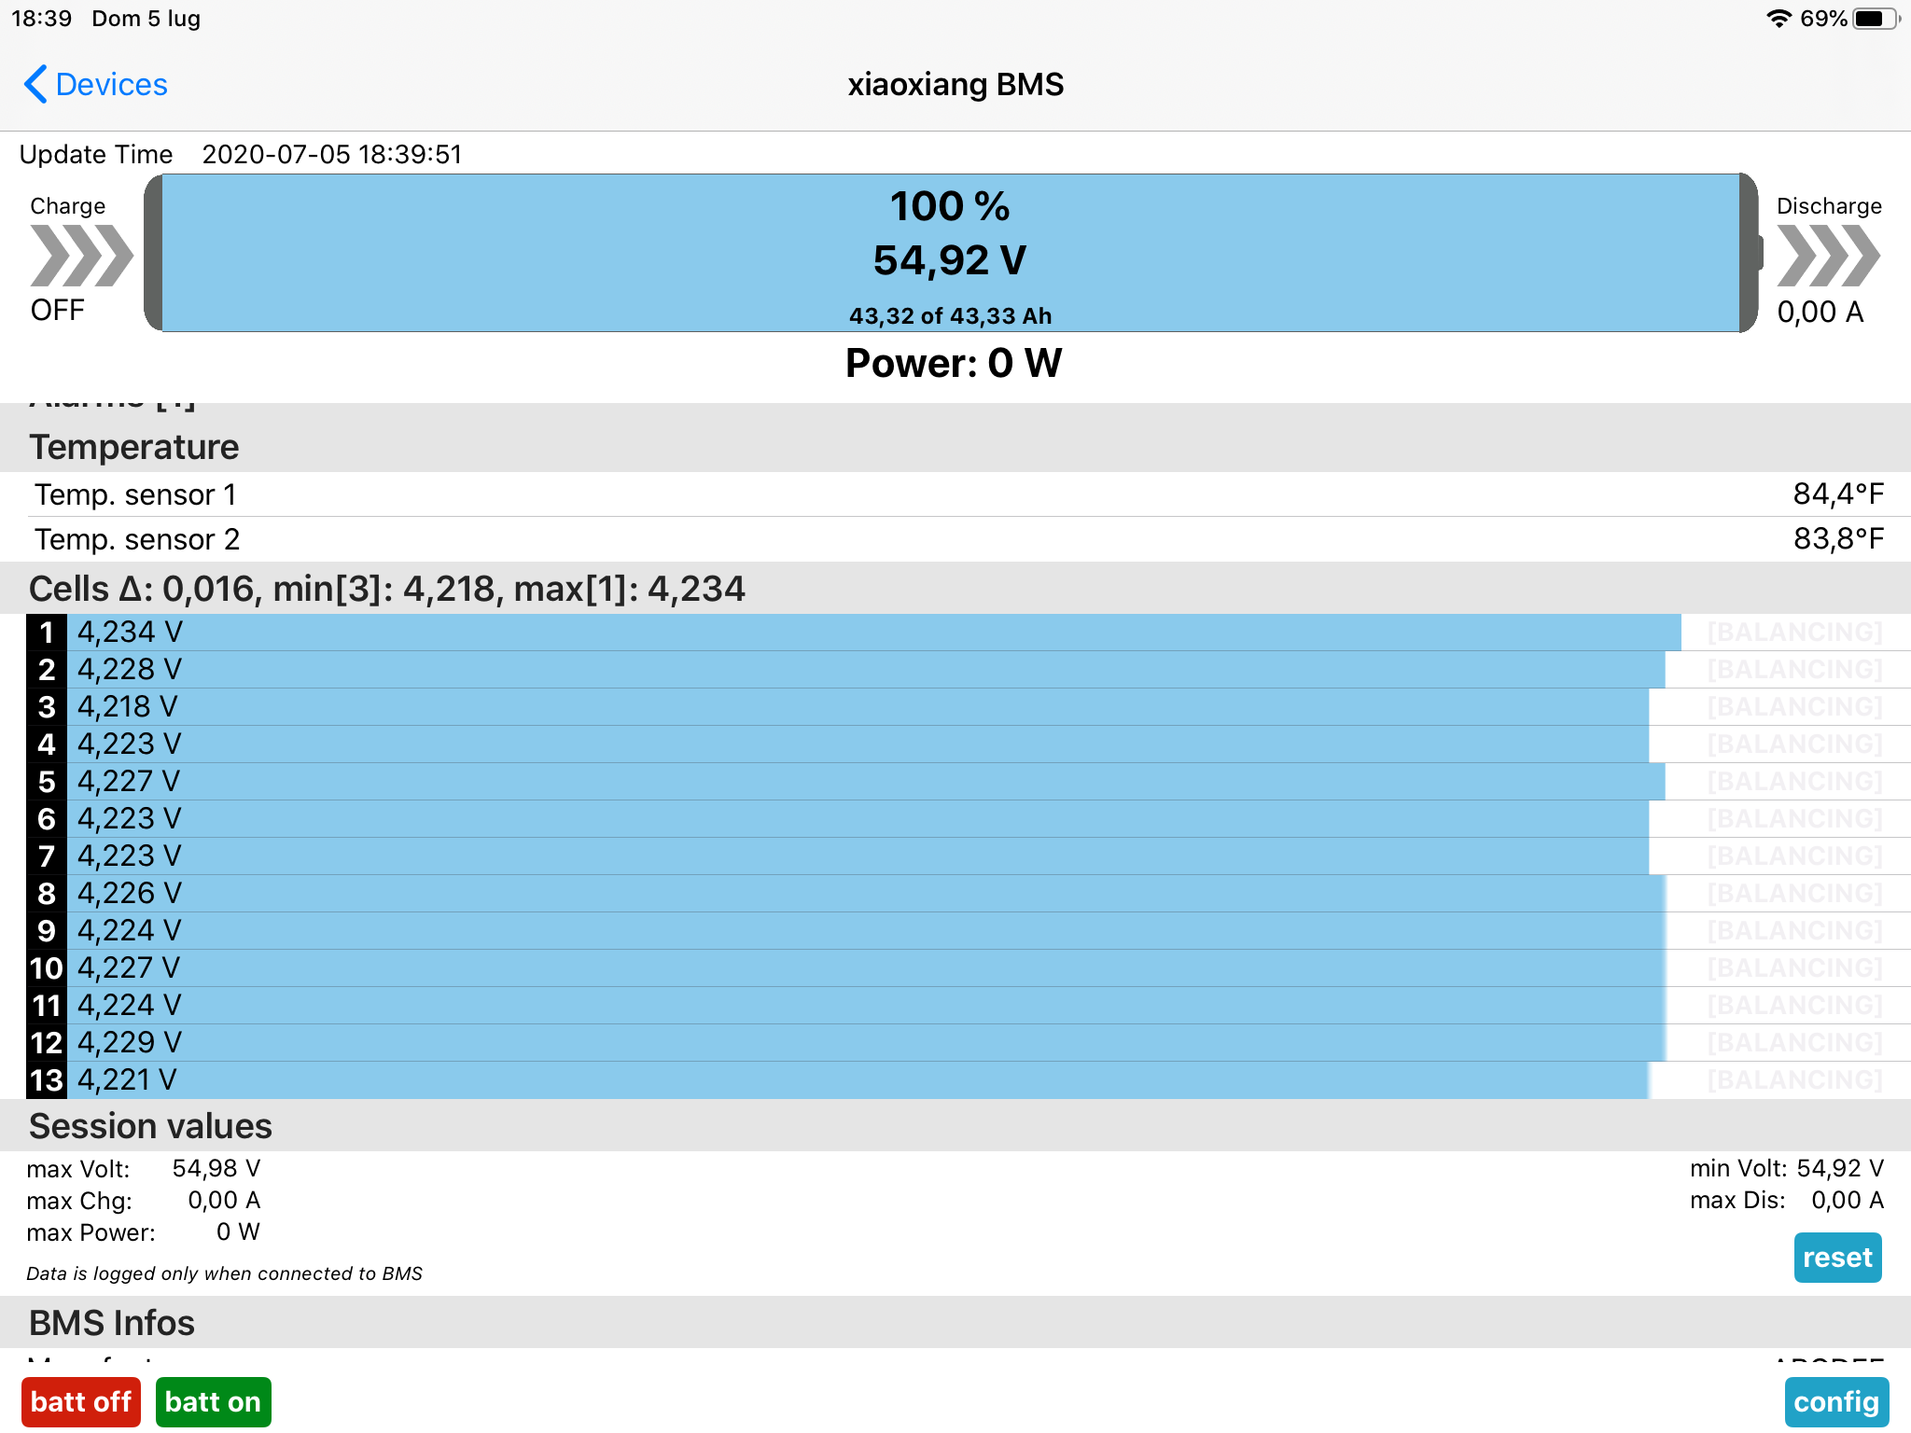Tap the Wi-Fi status icon

coord(1778,19)
